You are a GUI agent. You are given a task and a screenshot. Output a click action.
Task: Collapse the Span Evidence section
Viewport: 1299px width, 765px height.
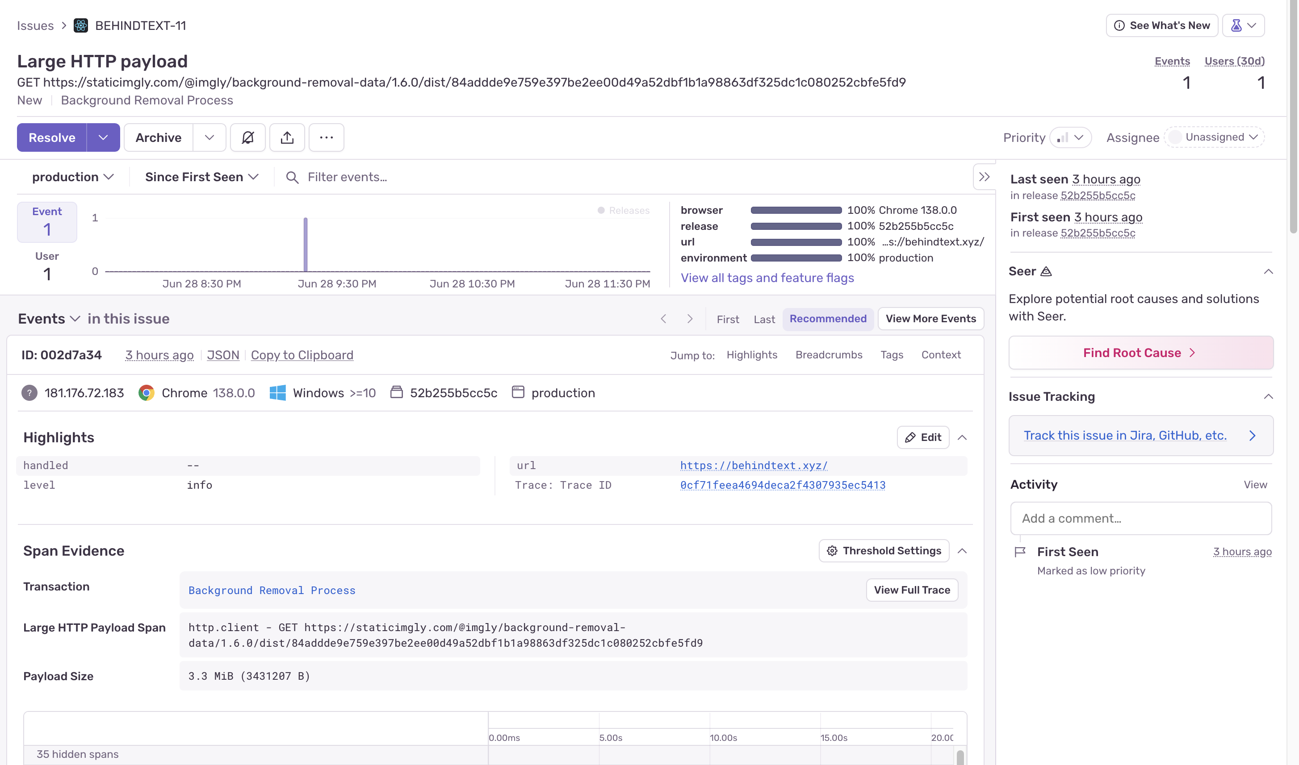(x=962, y=551)
